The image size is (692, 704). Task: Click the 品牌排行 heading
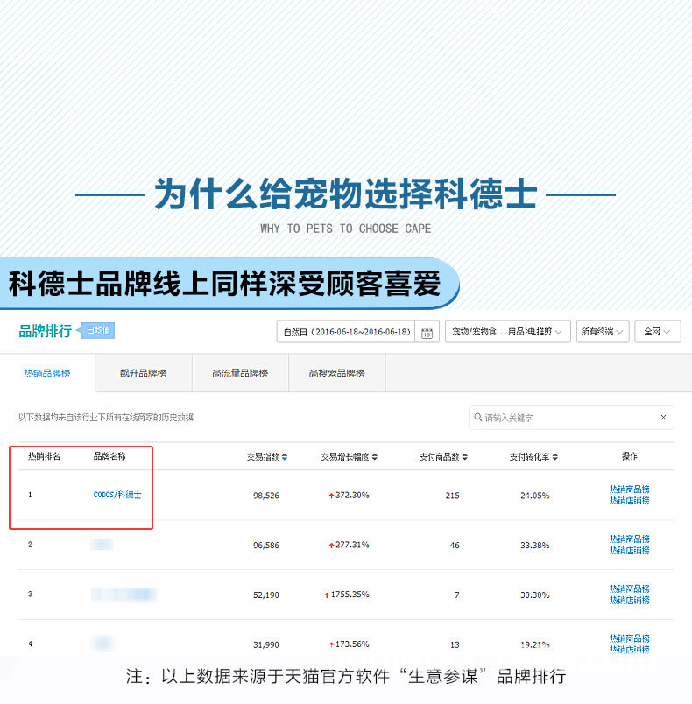pos(46,331)
